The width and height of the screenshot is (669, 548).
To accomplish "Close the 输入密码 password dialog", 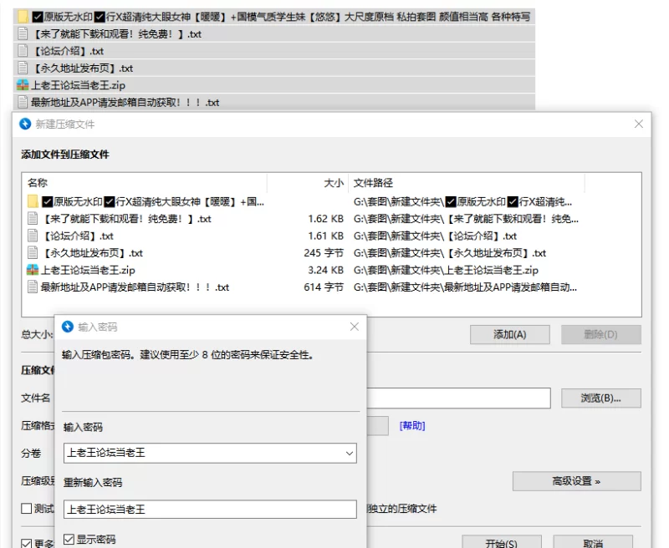I will [x=354, y=327].
